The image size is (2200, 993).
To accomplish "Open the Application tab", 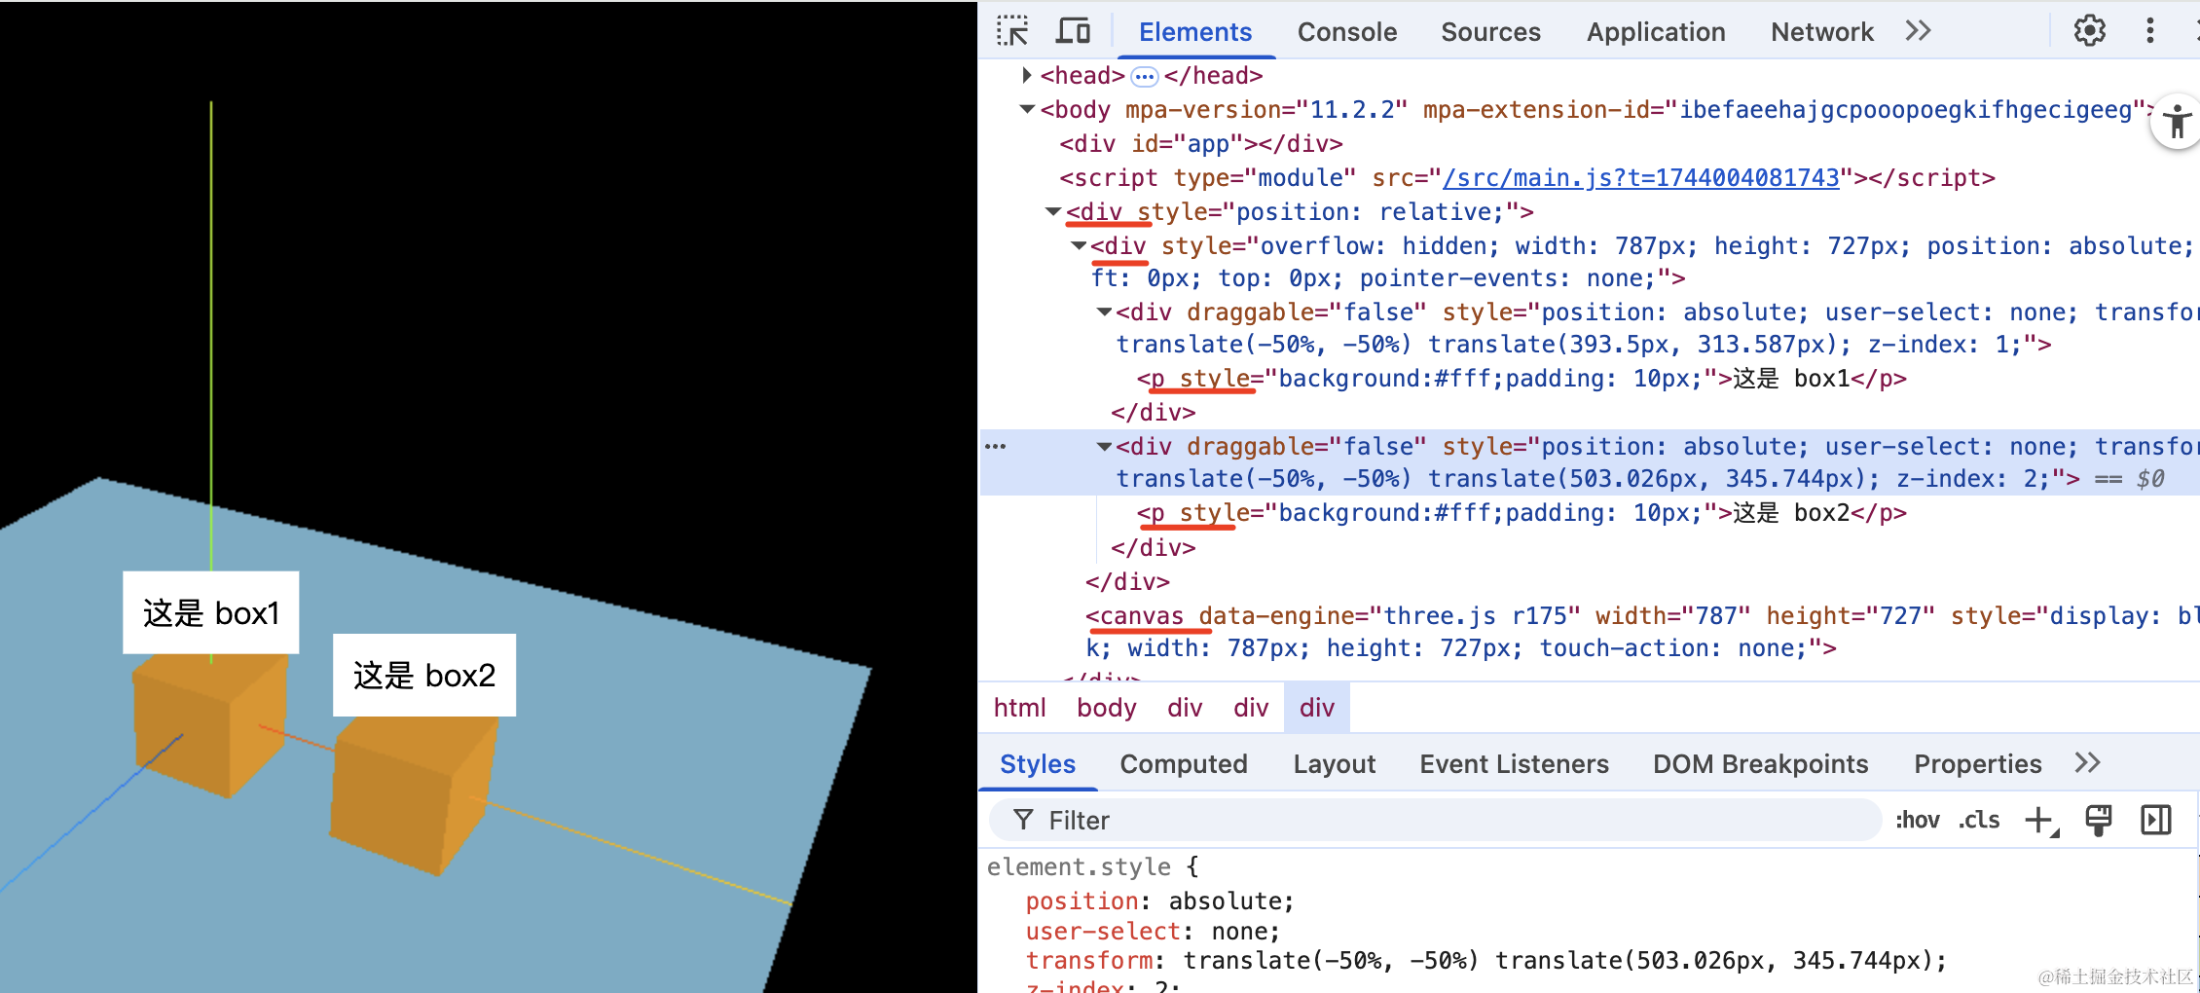I will 1656,32.
